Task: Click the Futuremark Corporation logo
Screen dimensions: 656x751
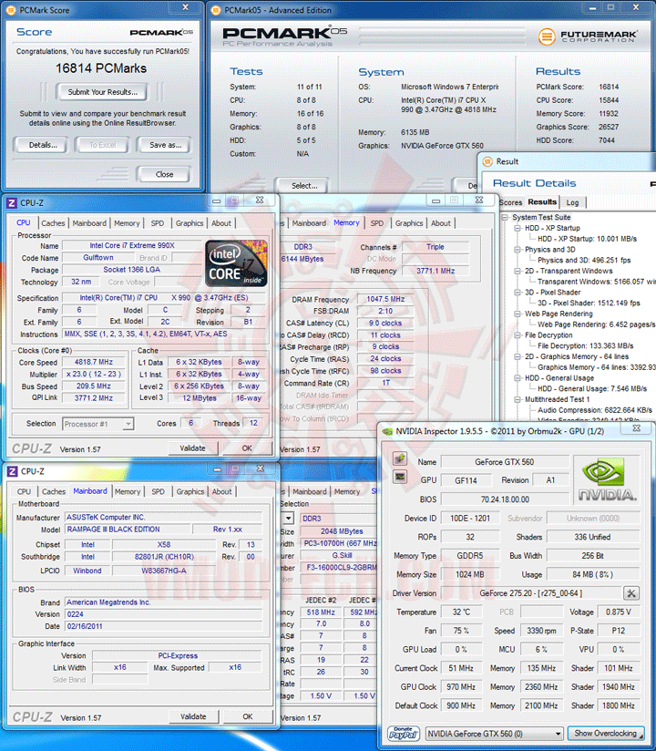Action: [x=588, y=36]
